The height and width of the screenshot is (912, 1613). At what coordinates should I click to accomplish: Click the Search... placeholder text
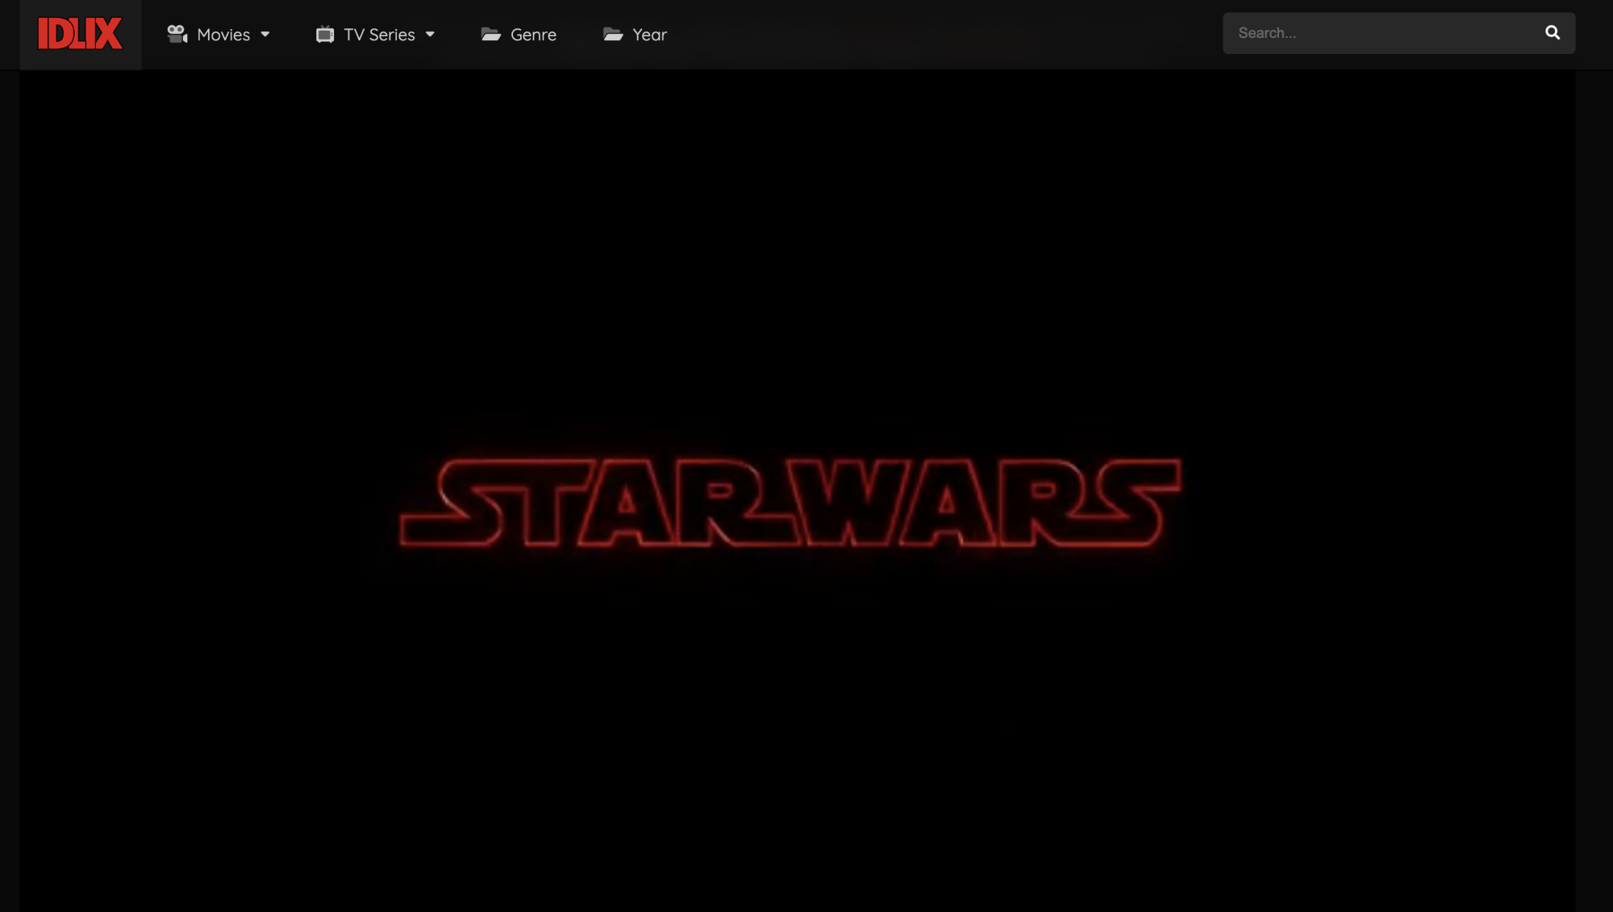(x=1267, y=33)
